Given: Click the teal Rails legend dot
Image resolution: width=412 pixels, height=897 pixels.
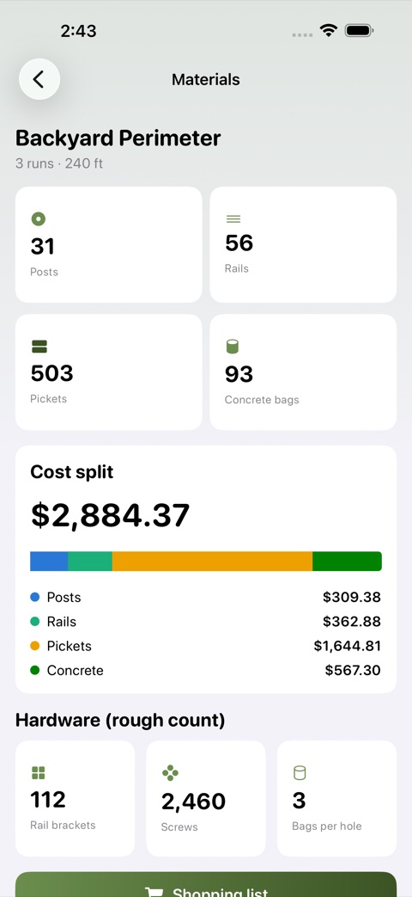Looking at the screenshot, I should click(35, 621).
